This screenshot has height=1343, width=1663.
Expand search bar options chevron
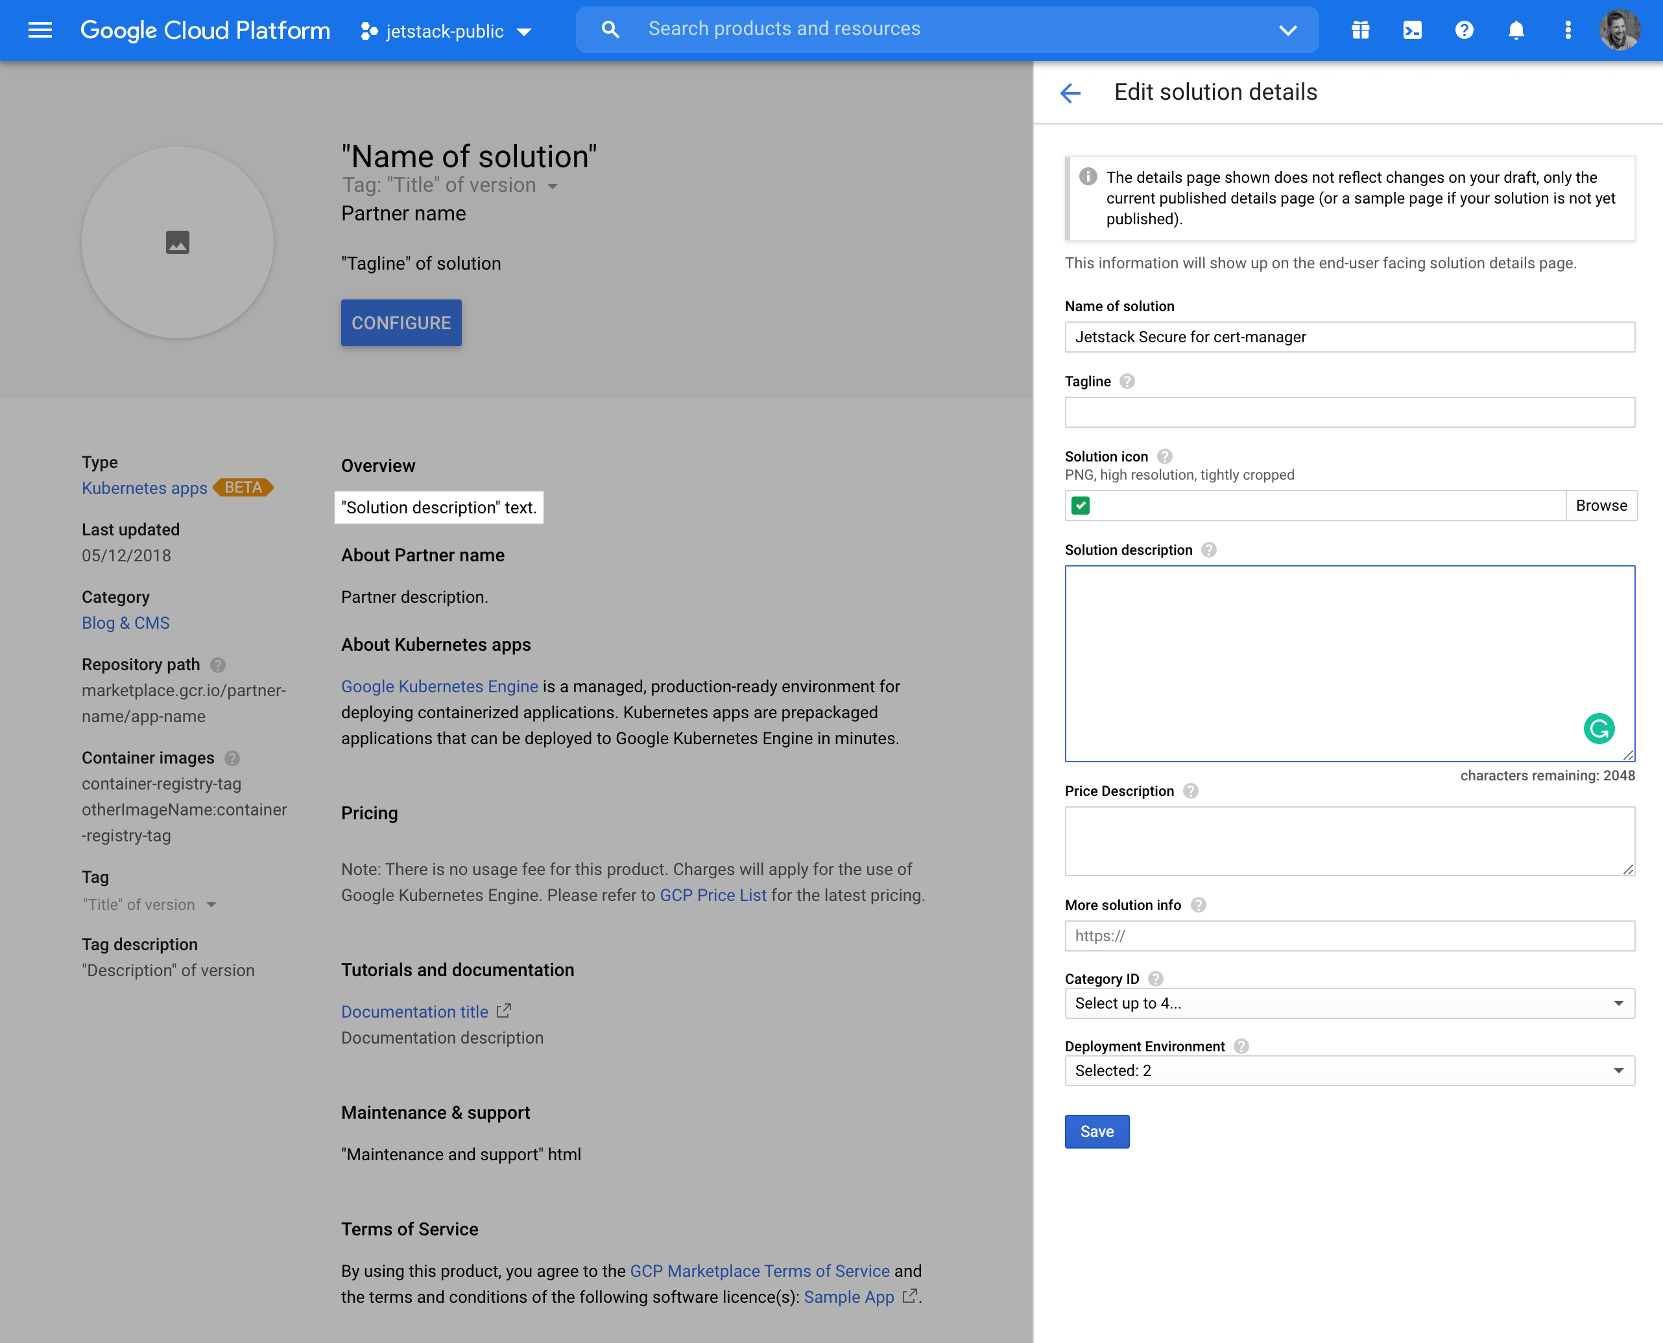(x=1287, y=30)
